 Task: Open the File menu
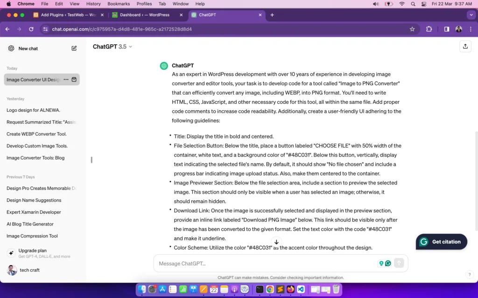[x=44, y=4]
